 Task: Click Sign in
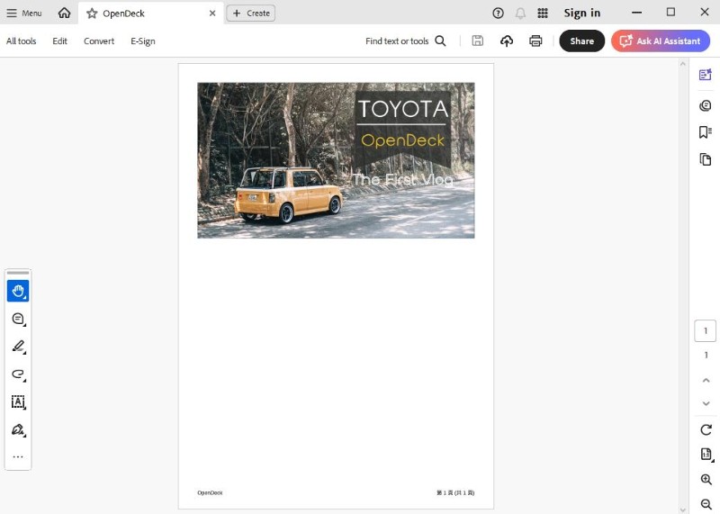click(x=581, y=13)
